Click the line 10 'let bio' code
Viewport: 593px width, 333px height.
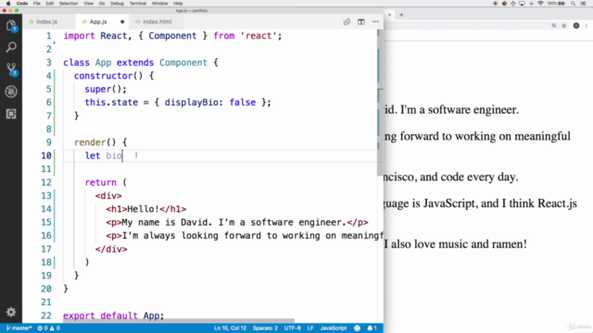pyautogui.click(x=103, y=155)
